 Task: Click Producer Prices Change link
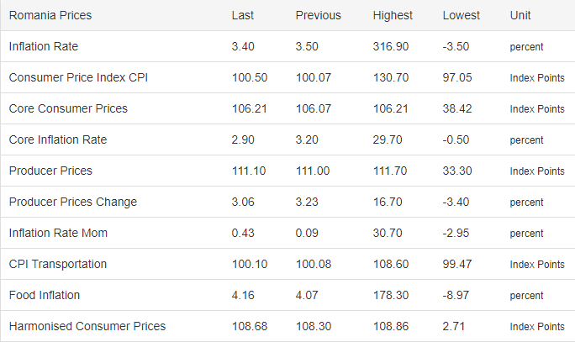72,203
